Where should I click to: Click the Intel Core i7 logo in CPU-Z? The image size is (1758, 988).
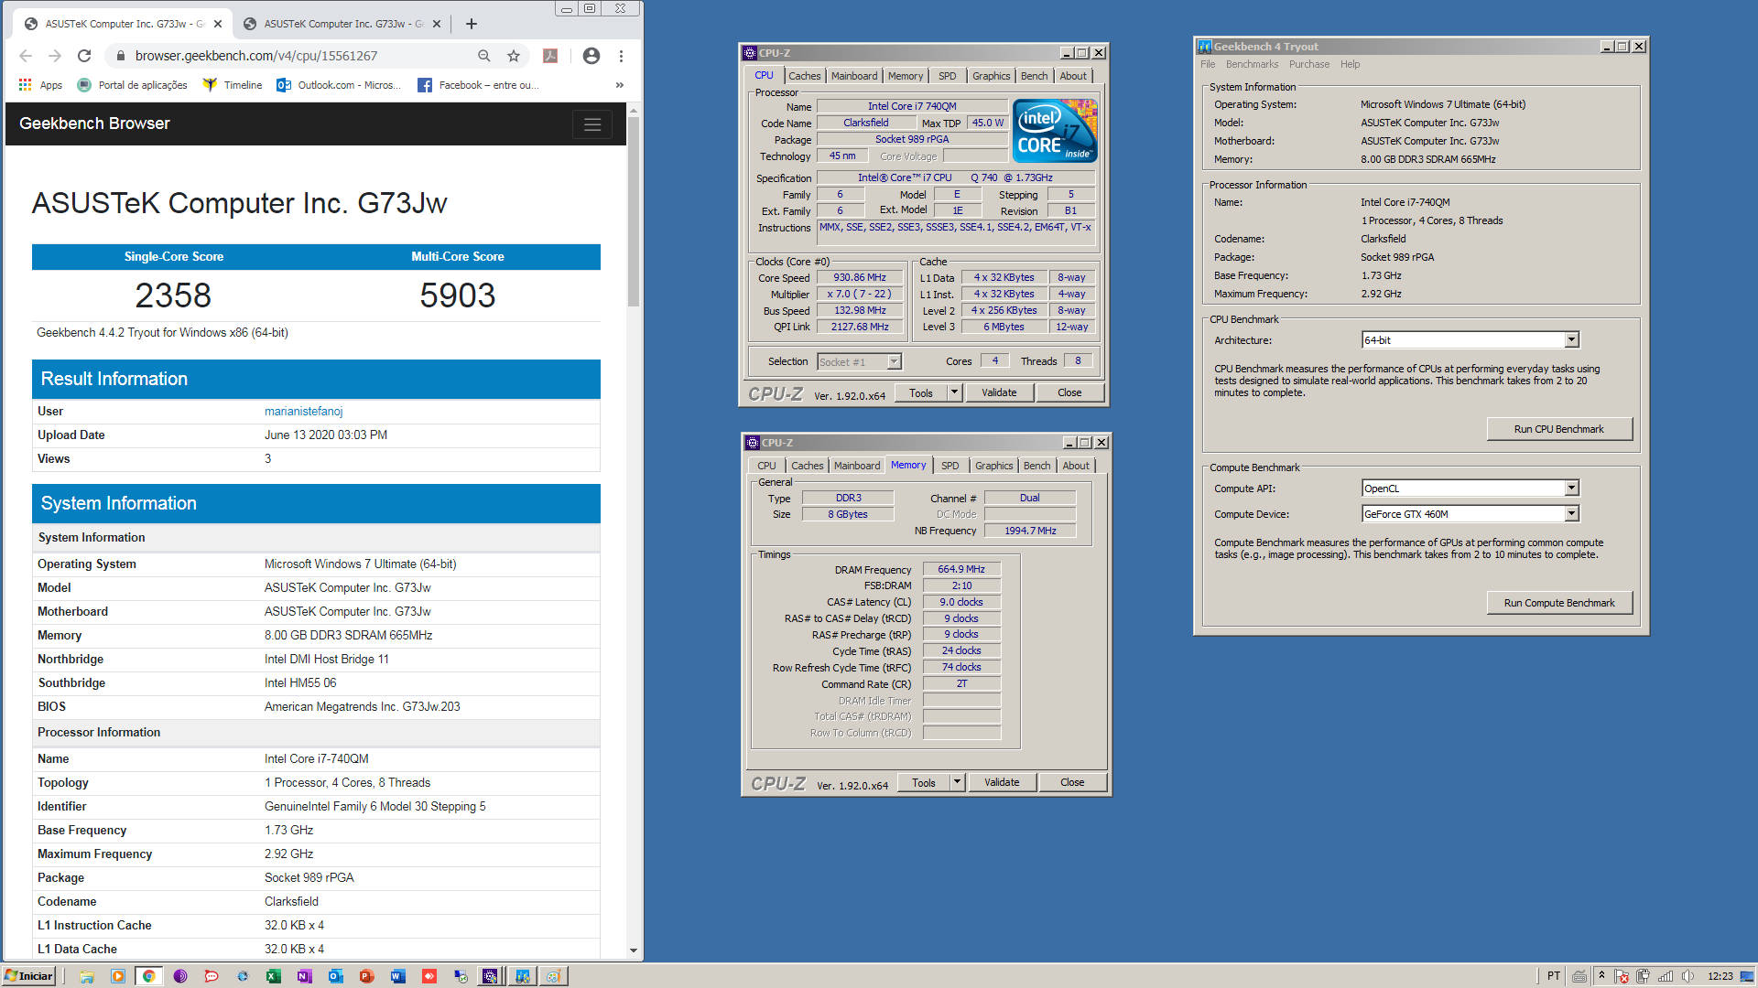click(x=1056, y=131)
